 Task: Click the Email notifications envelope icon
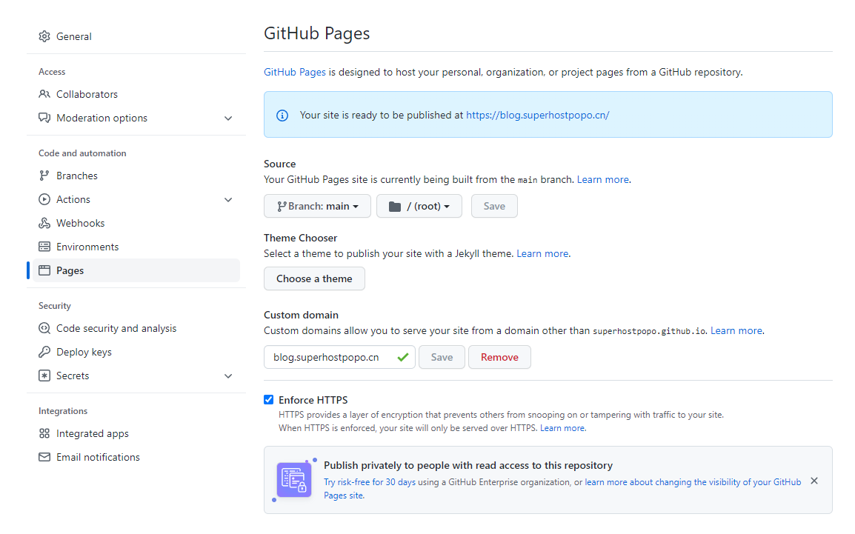pyautogui.click(x=44, y=457)
